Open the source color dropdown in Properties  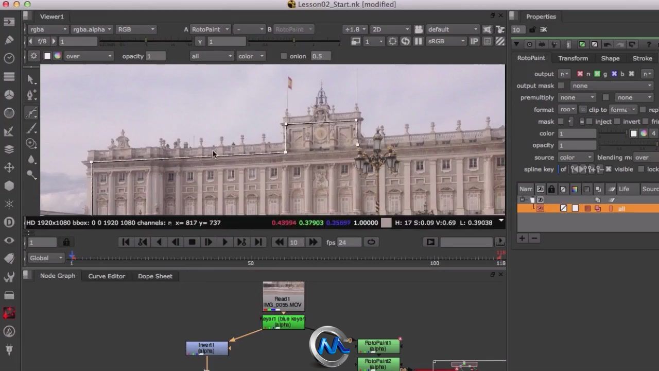576,157
